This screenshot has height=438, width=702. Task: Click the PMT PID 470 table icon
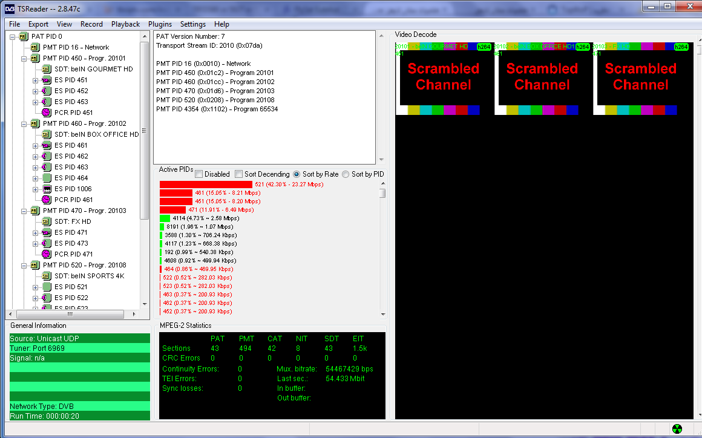tap(35, 211)
